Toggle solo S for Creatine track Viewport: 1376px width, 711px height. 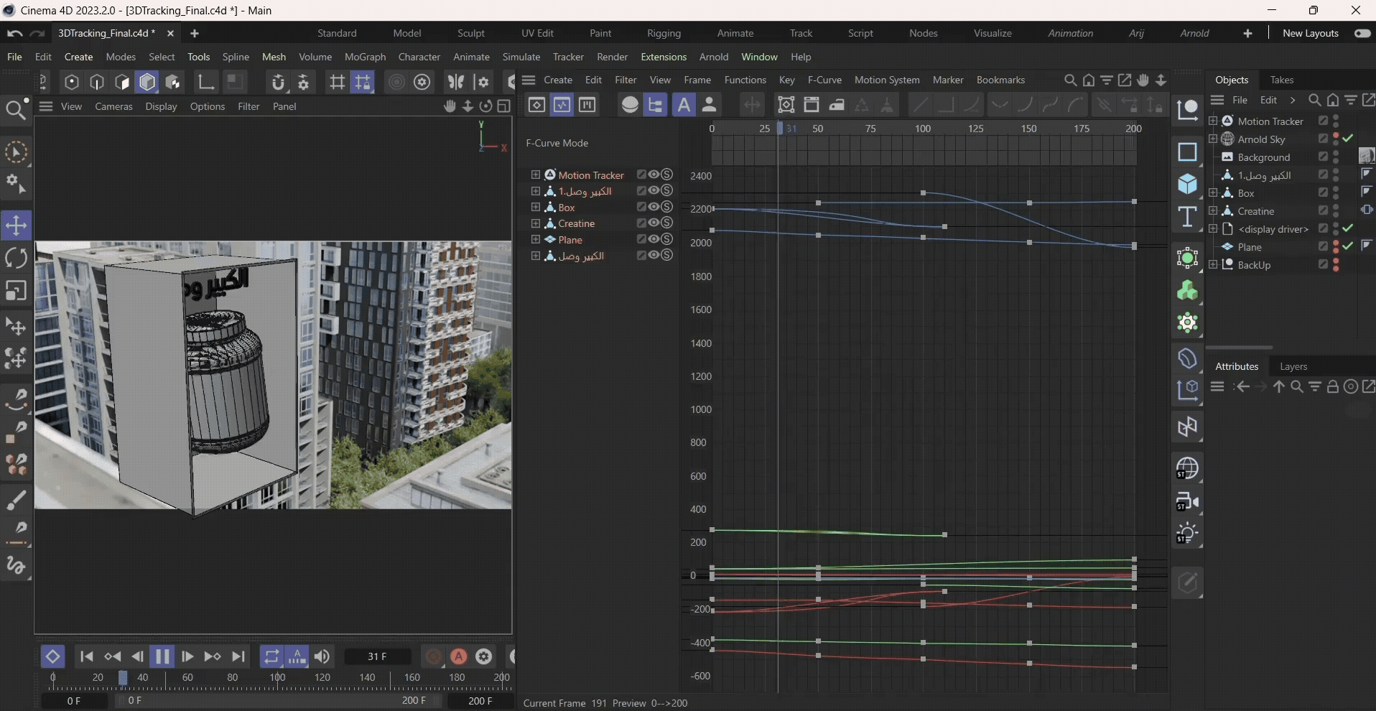[667, 223]
